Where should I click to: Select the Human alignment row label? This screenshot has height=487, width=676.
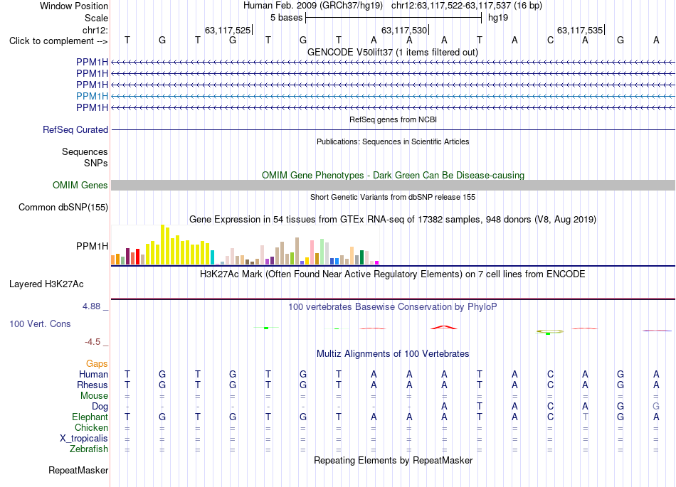(93, 374)
